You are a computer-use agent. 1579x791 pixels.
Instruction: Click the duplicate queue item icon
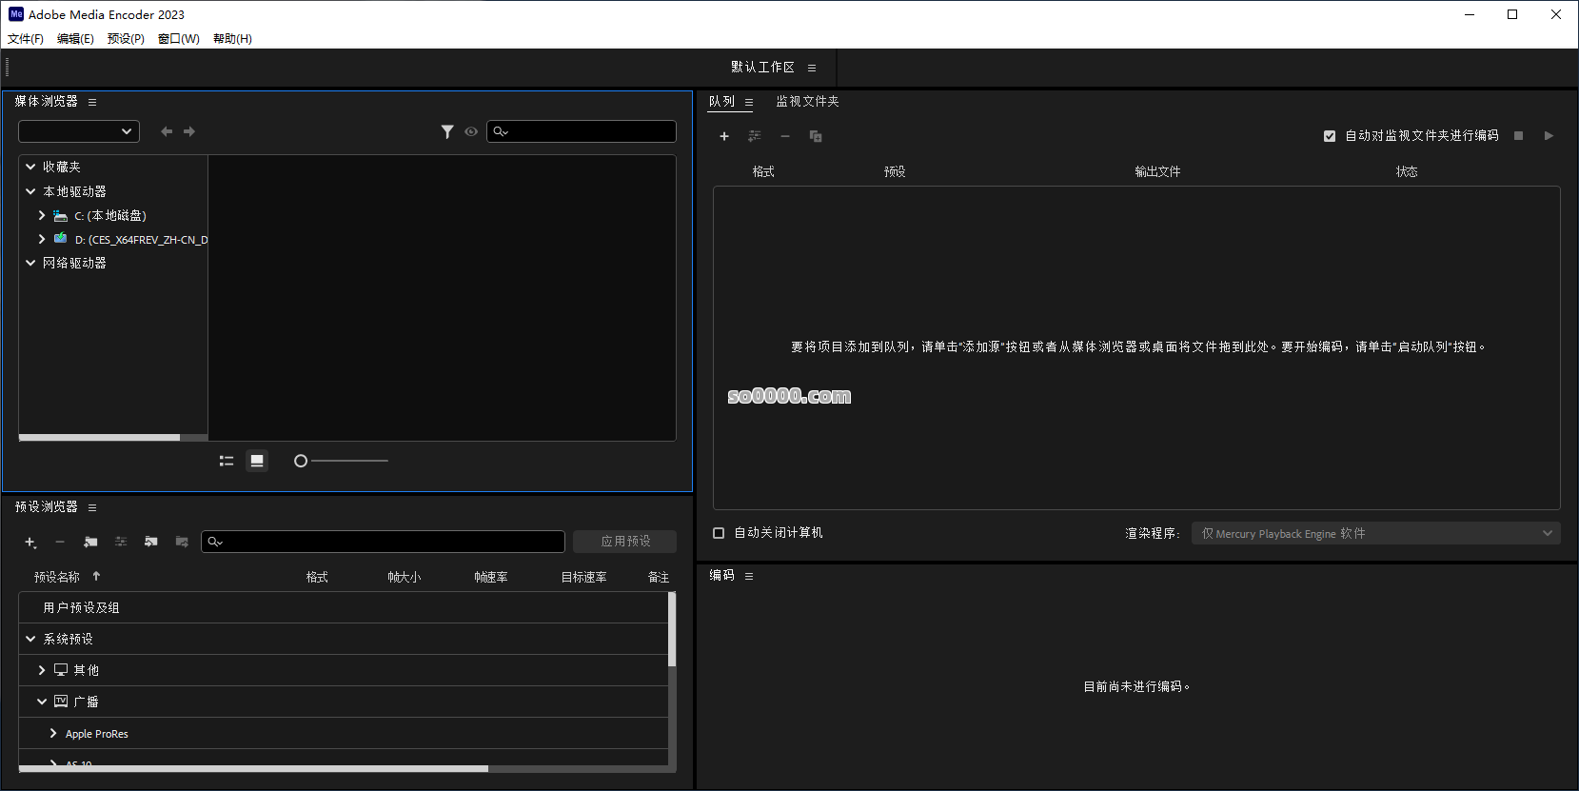[x=816, y=136]
